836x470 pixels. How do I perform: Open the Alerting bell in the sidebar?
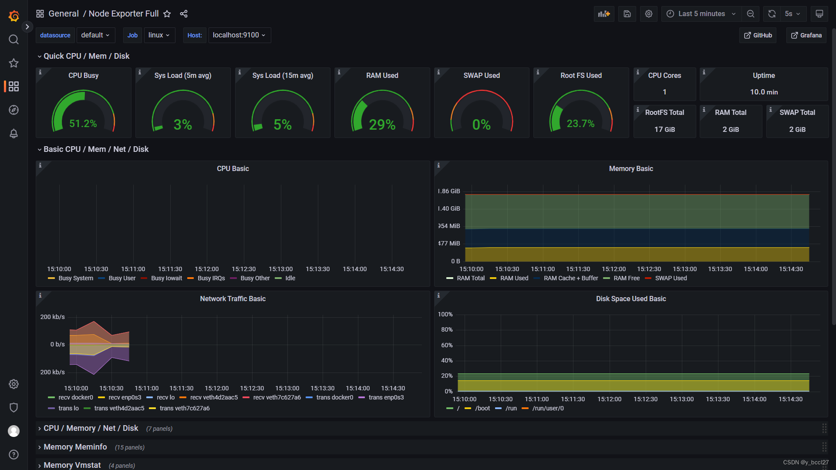tap(13, 134)
